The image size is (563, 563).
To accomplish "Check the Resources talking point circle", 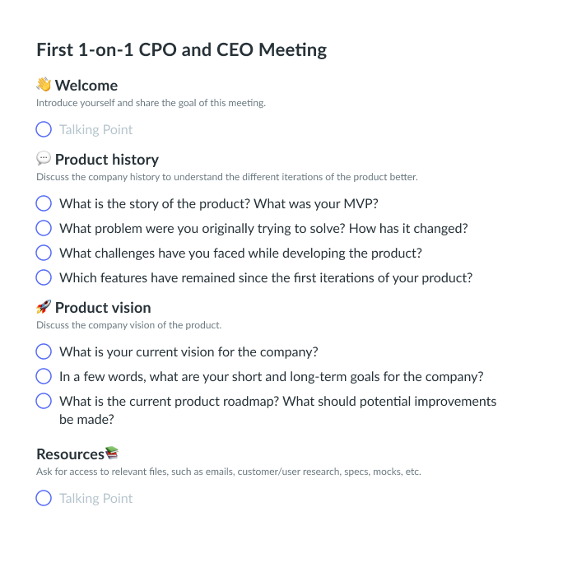I will tap(44, 498).
